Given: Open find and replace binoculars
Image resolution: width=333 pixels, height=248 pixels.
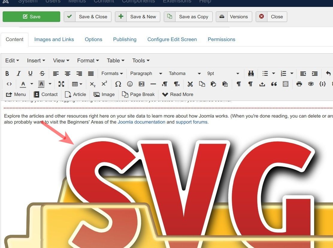Looking at the screenshot, I should click(x=251, y=73).
